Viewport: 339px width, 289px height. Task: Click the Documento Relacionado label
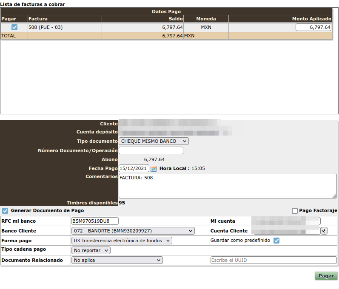coord(32,260)
